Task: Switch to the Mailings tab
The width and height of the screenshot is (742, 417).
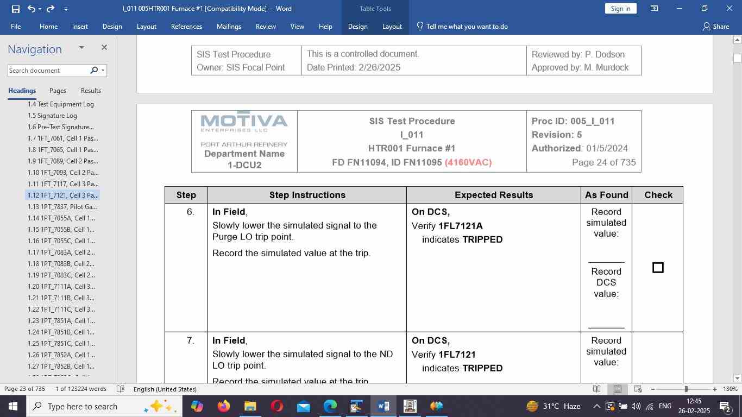Action: tap(229, 26)
